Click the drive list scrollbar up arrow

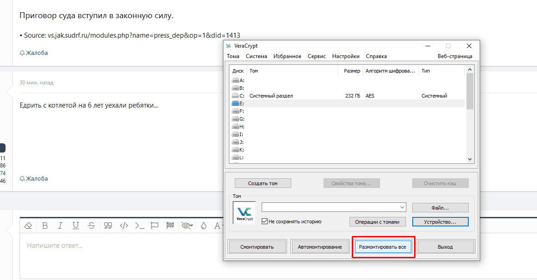470,69
